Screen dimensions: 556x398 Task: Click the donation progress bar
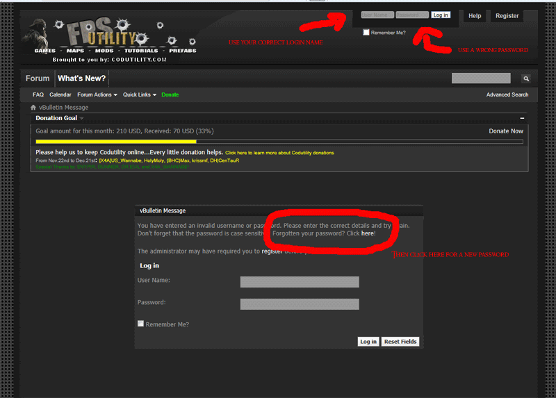(x=279, y=142)
